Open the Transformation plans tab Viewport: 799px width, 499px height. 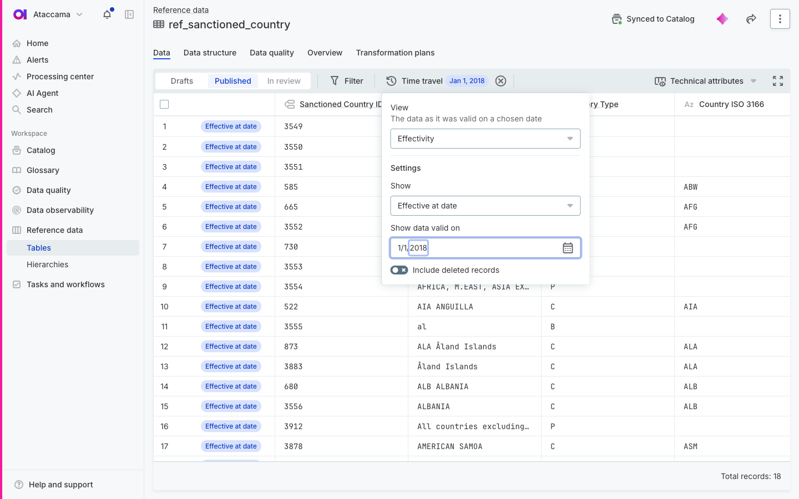pyautogui.click(x=395, y=53)
